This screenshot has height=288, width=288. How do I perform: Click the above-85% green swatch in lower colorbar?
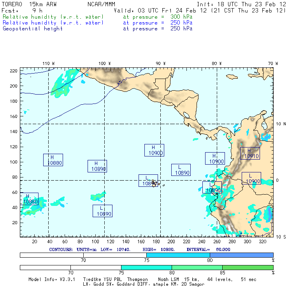point(248,268)
